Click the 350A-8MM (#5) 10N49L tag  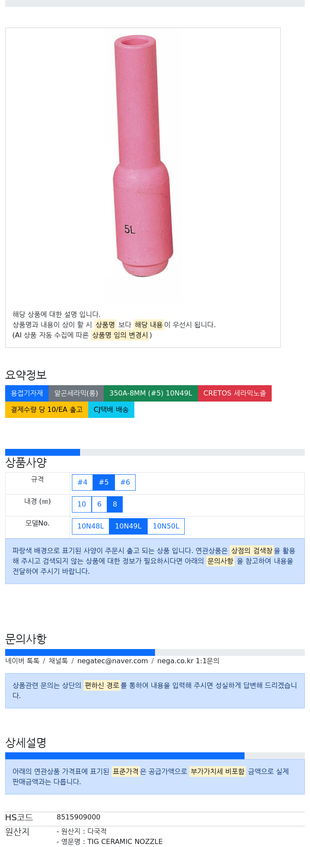click(151, 393)
